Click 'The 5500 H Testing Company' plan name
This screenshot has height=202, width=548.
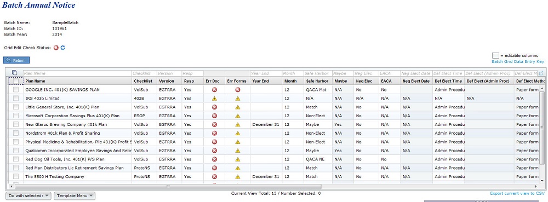coord(55,177)
